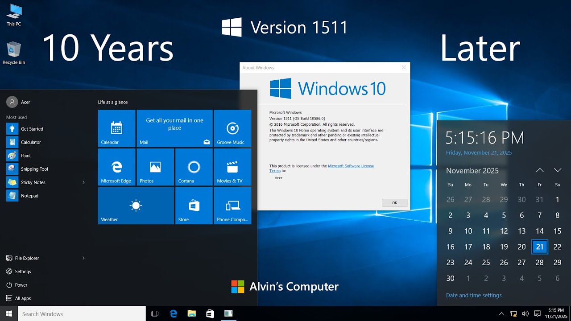
Task: Show hidden system tray icons
Action: click(x=501, y=313)
